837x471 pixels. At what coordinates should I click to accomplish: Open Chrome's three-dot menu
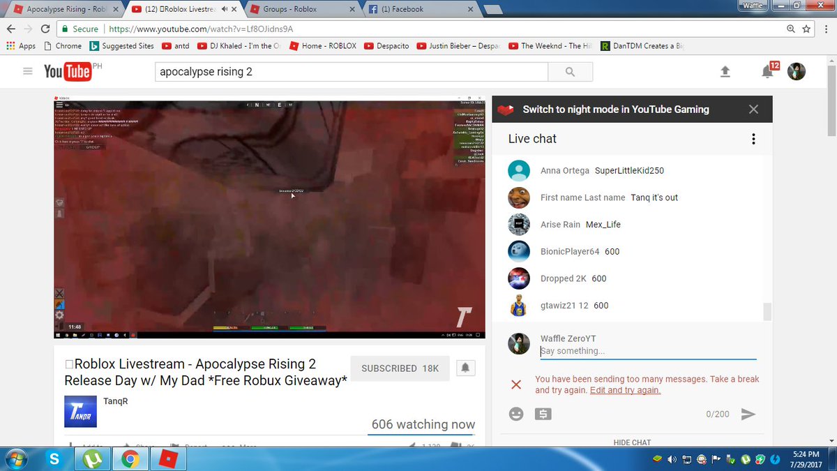826,29
